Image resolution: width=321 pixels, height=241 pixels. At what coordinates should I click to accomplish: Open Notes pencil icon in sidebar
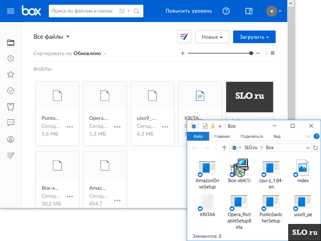click(11, 155)
